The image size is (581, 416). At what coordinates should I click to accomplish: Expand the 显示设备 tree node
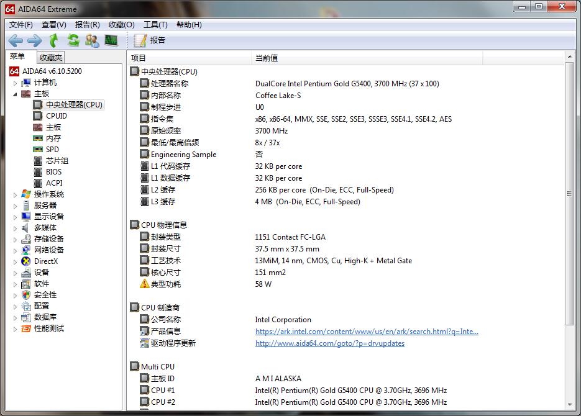(x=15, y=217)
